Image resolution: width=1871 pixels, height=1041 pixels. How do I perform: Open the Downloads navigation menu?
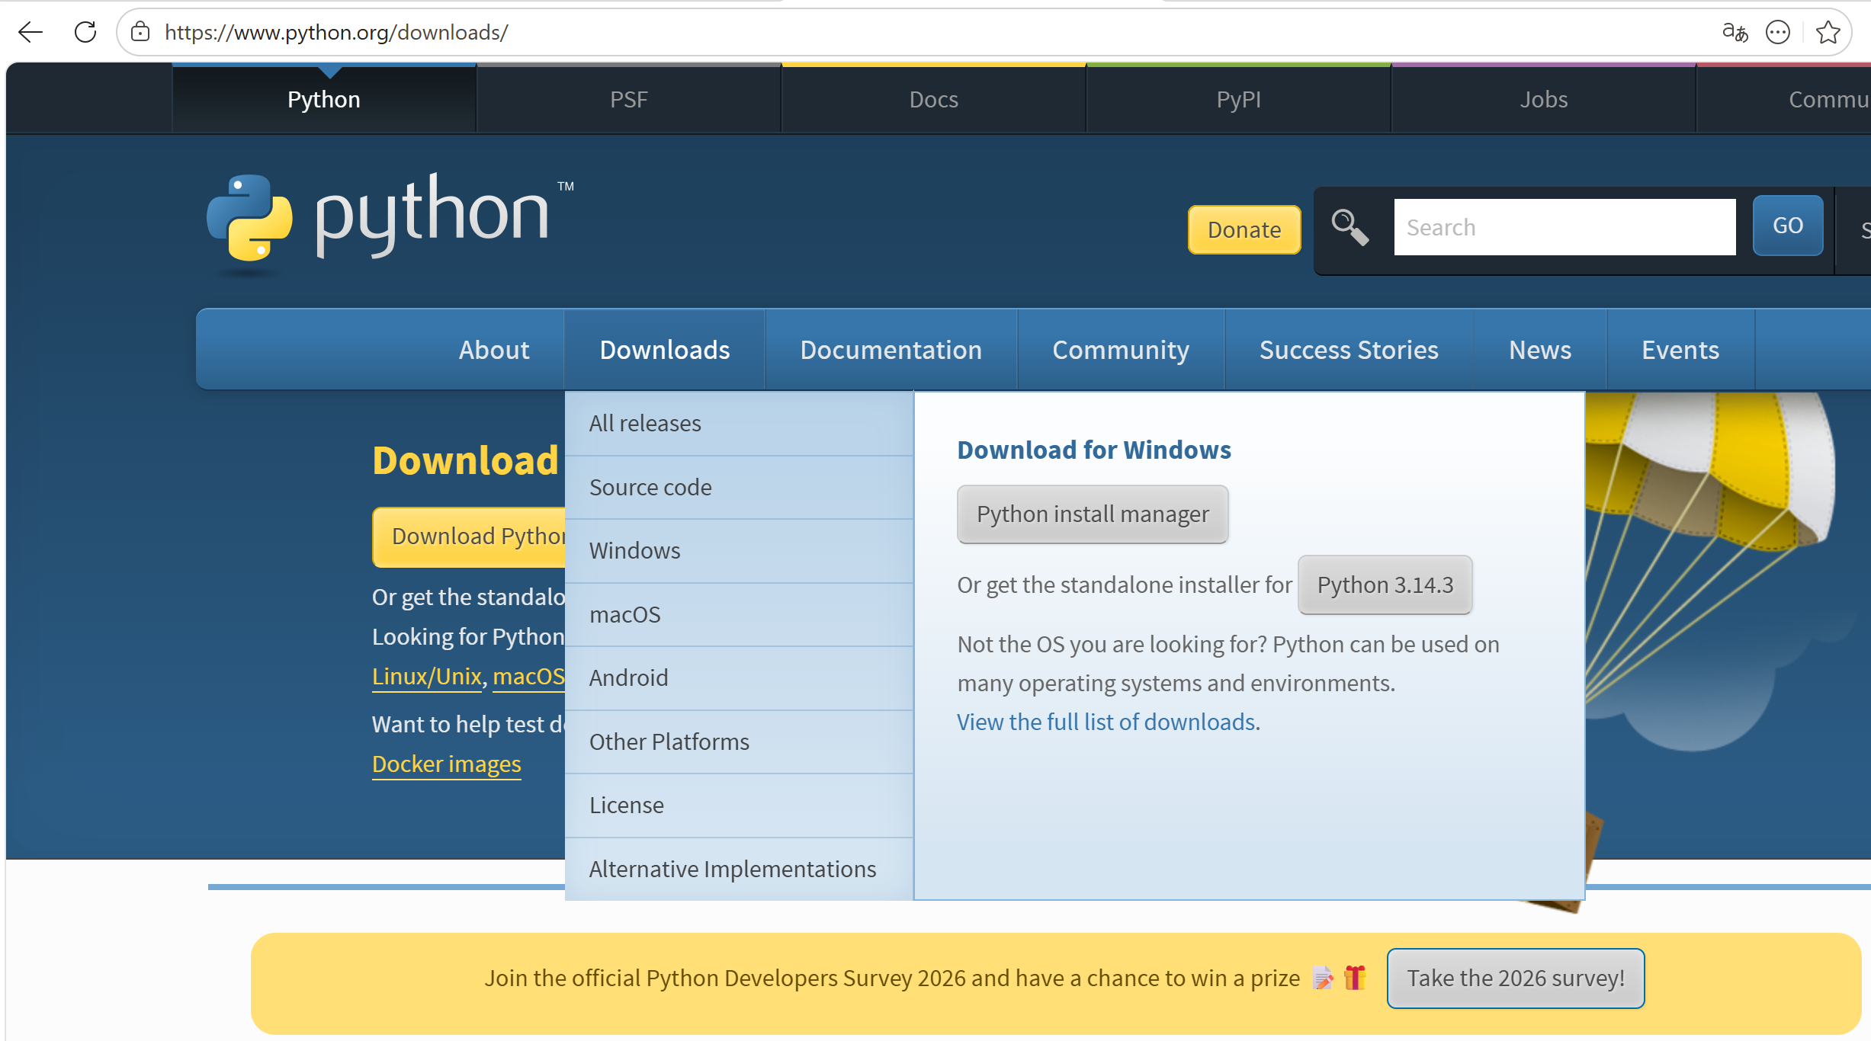coord(664,350)
